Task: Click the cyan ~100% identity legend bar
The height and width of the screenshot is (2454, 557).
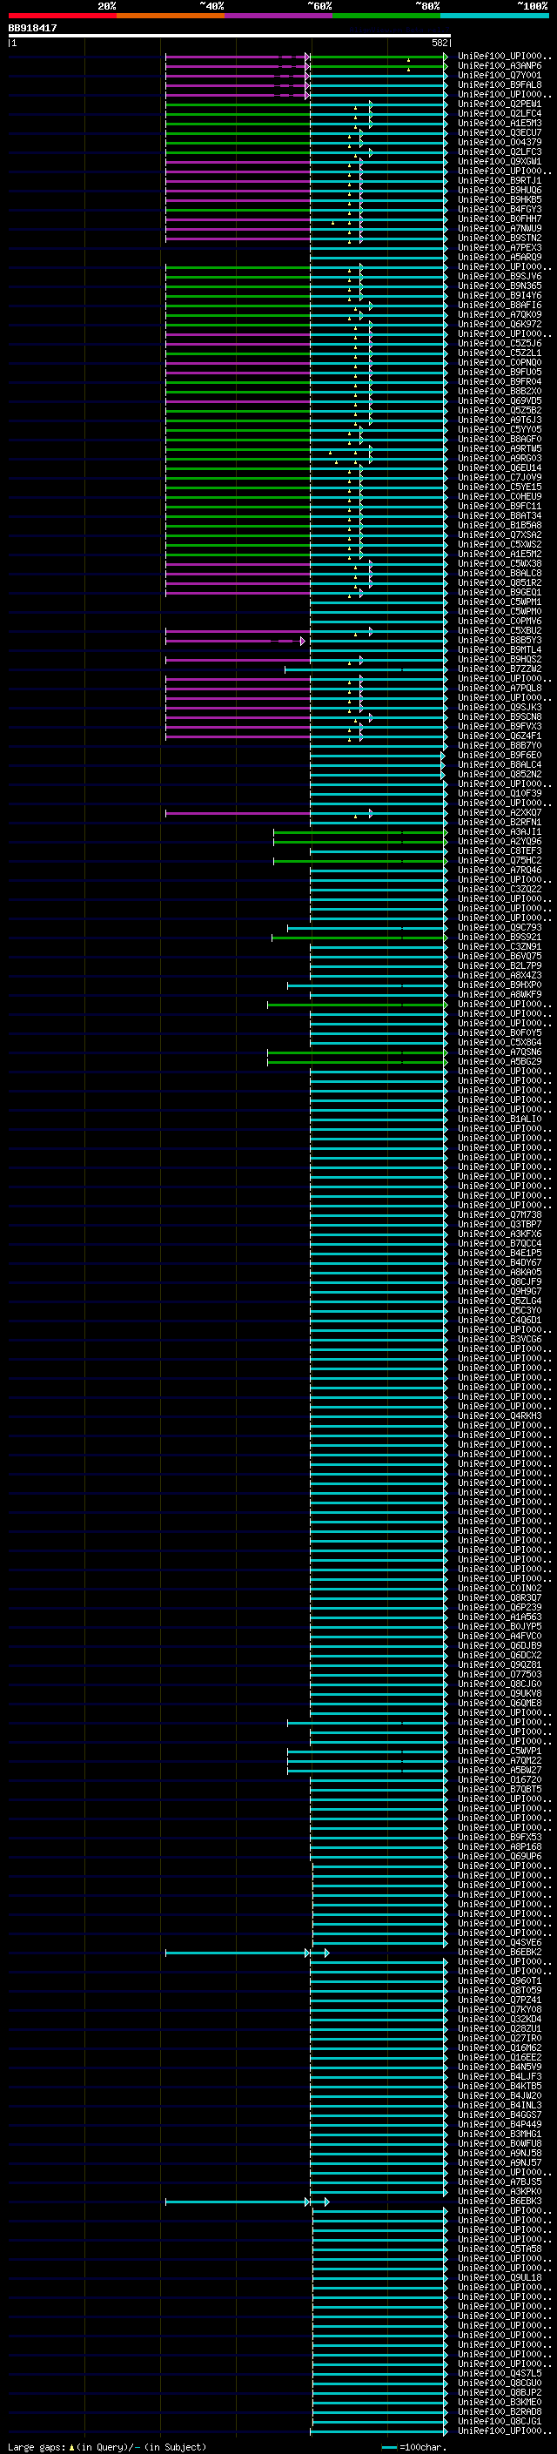Action: 494,16
